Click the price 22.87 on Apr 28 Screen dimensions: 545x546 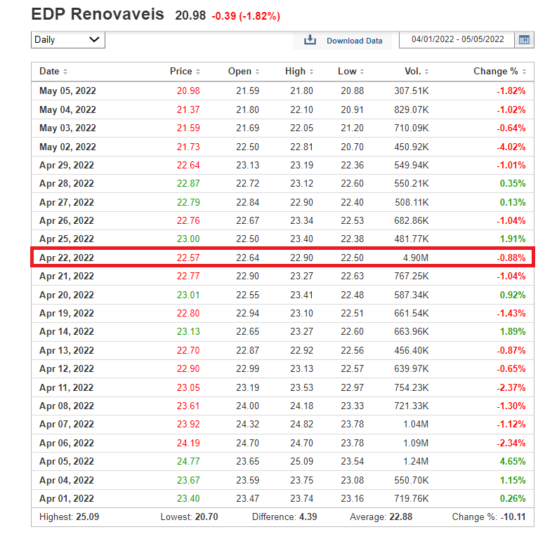tap(188, 183)
